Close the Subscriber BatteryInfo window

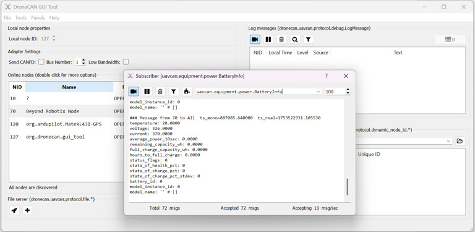(346, 76)
